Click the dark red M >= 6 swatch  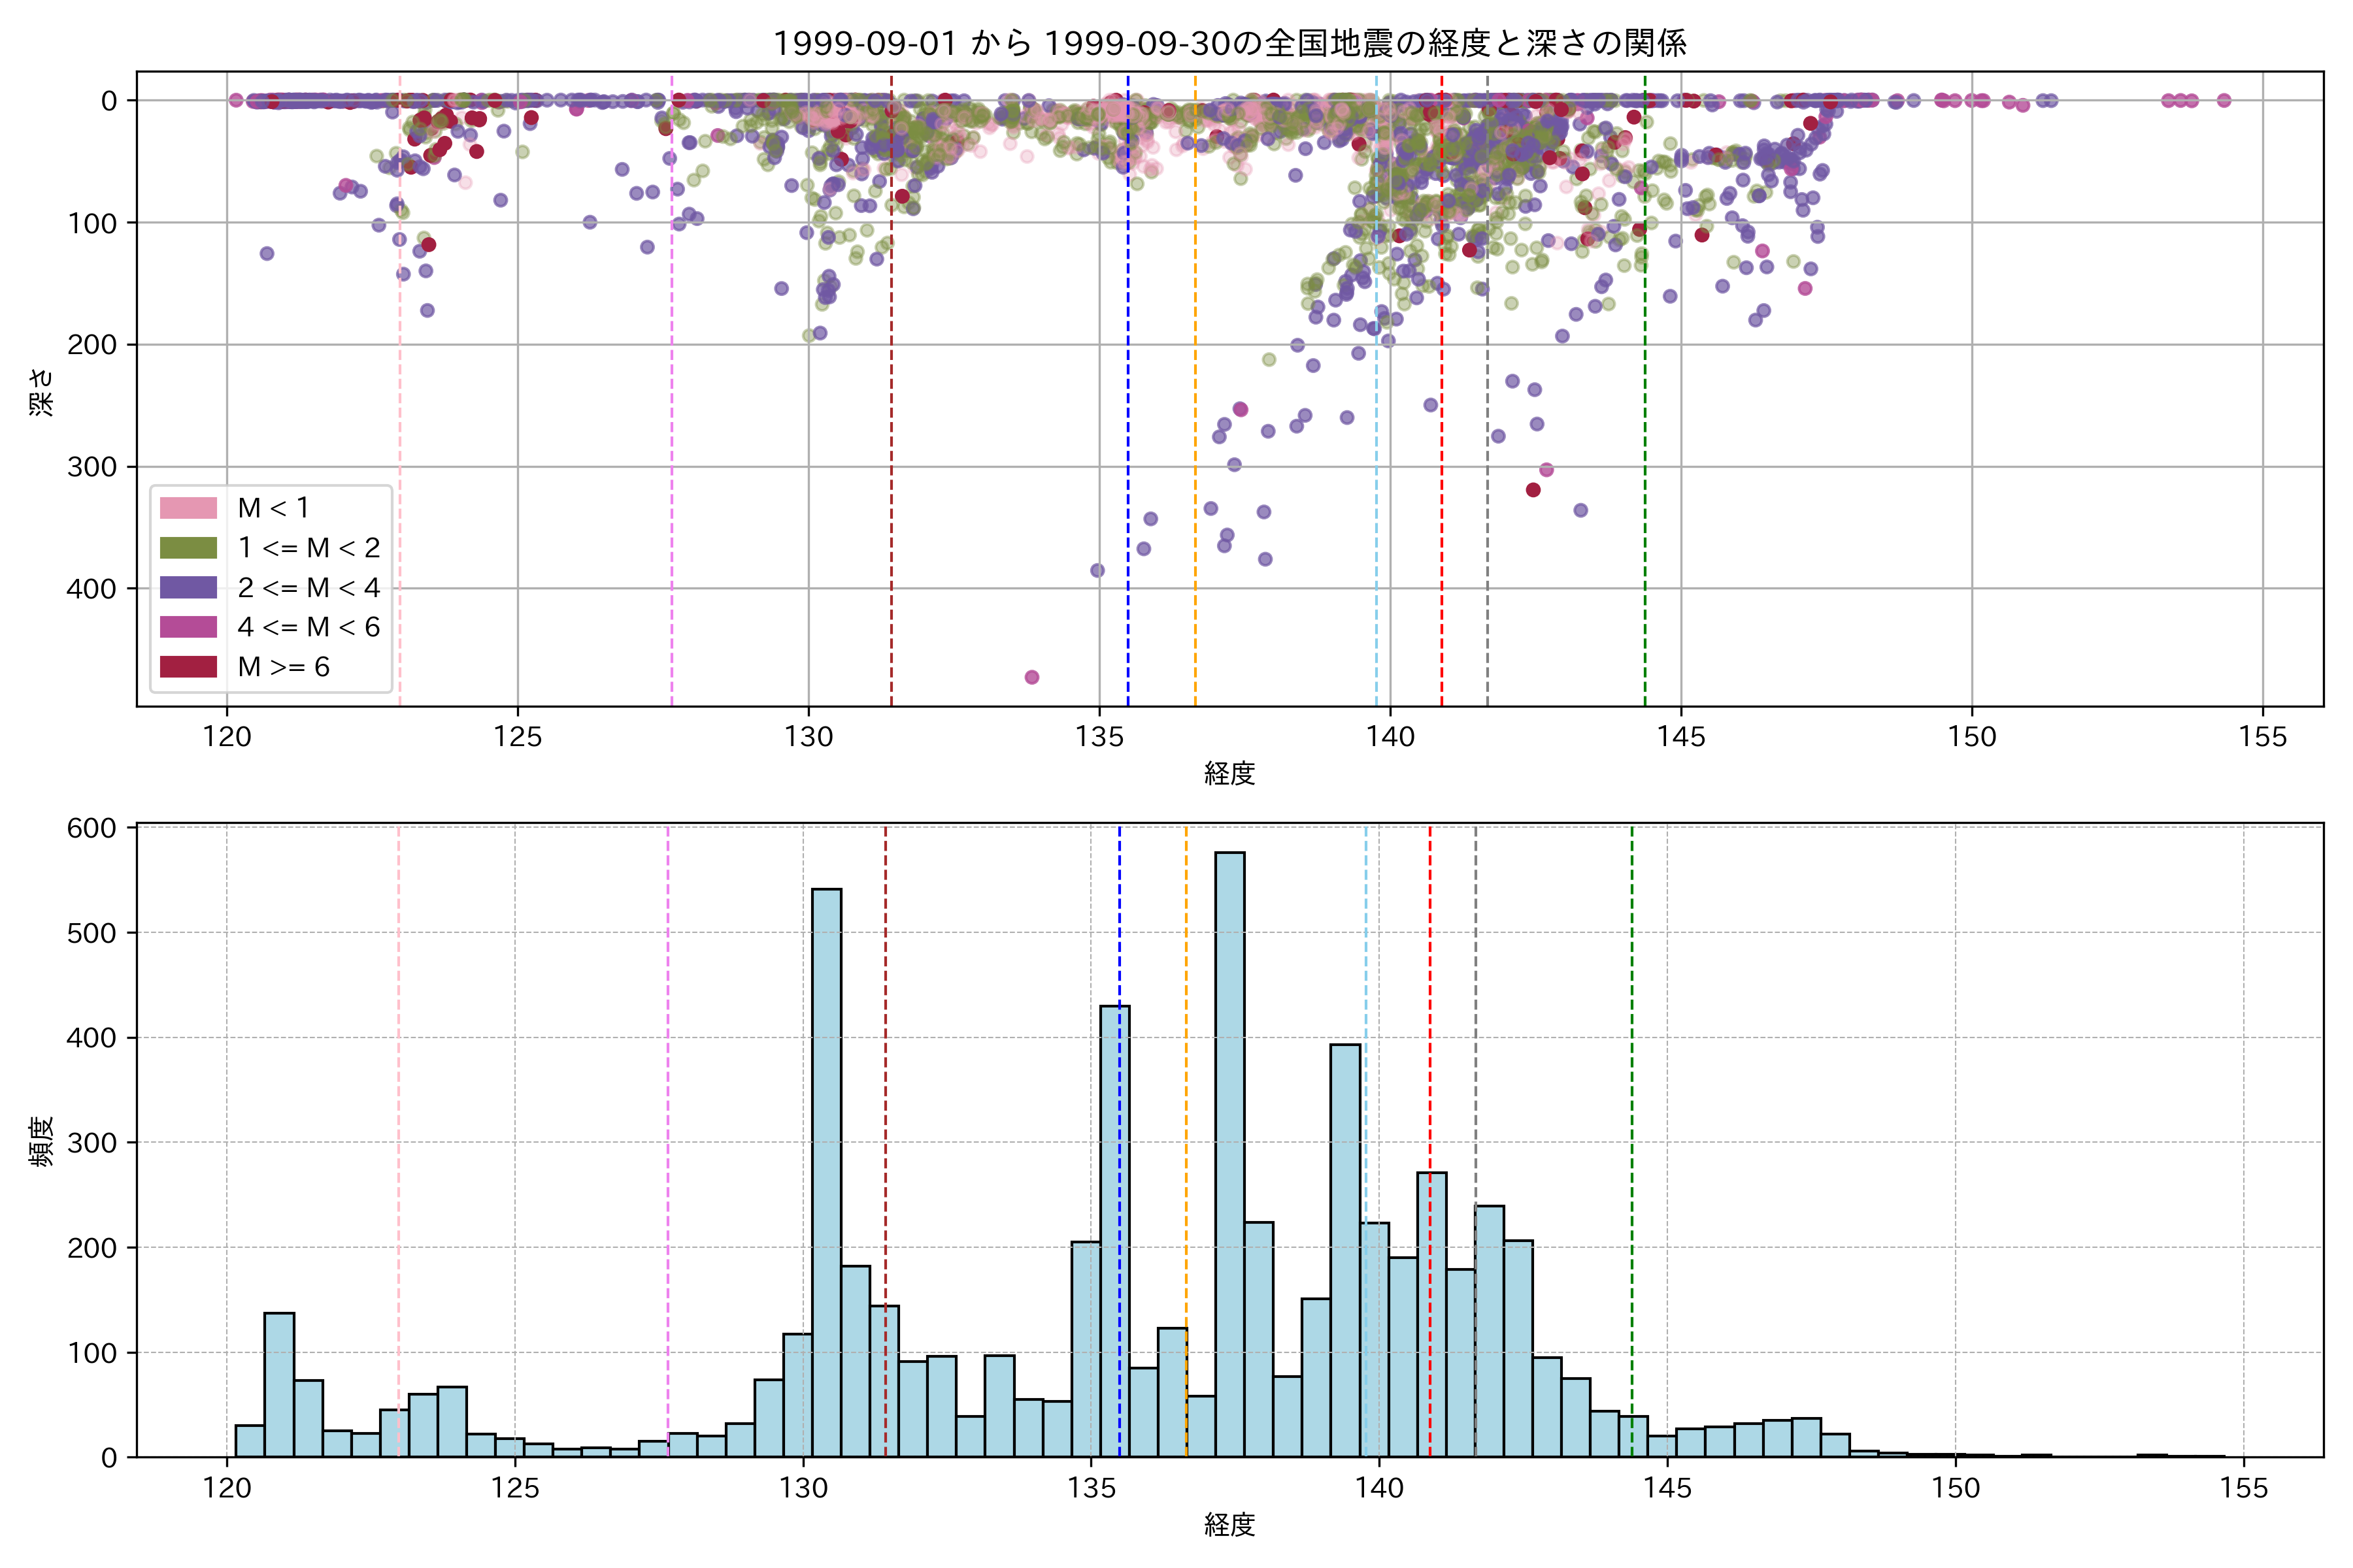click(188, 667)
